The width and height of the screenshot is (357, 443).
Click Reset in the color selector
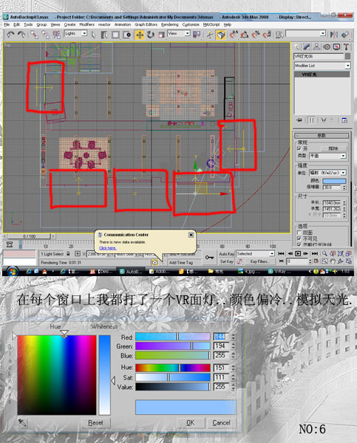(x=95, y=422)
